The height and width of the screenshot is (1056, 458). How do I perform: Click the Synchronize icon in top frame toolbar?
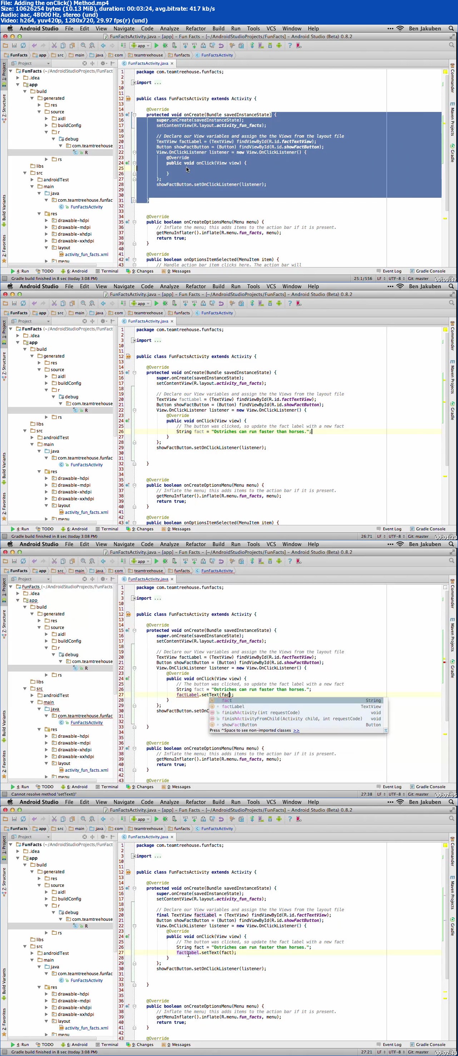pos(23,45)
